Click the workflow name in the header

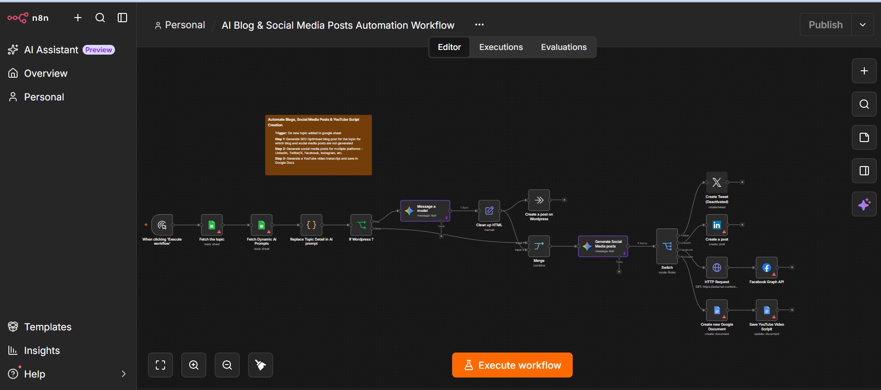click(338, 25)
